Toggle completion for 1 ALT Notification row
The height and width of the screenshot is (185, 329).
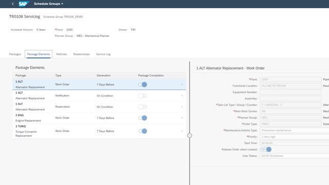tap(142, 96)
